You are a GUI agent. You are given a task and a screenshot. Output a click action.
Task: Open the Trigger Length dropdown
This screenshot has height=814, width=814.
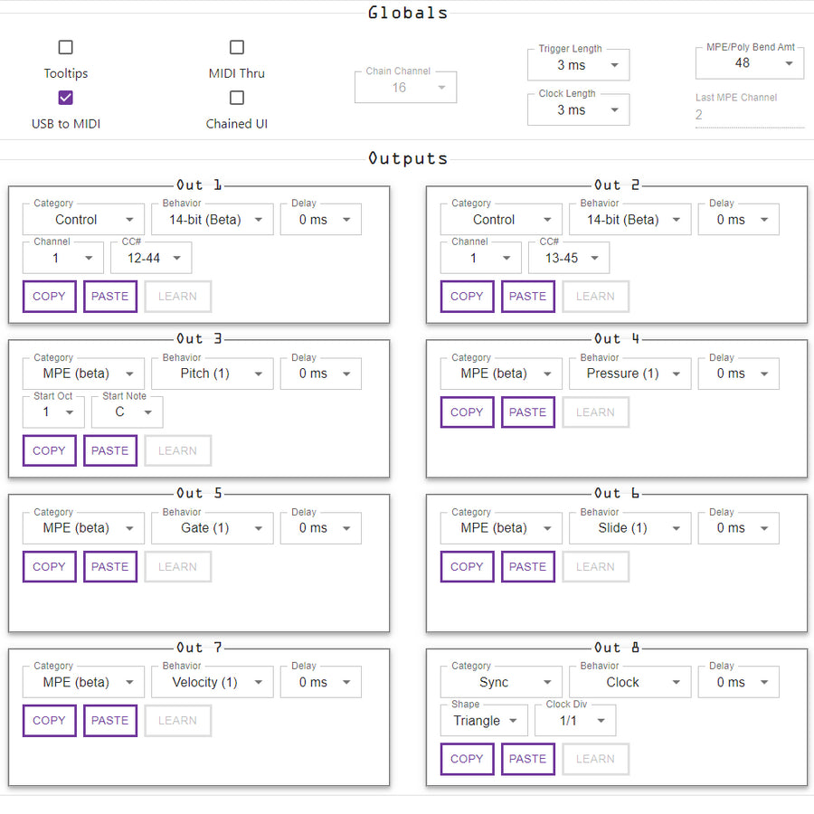(x=578, y=65)
